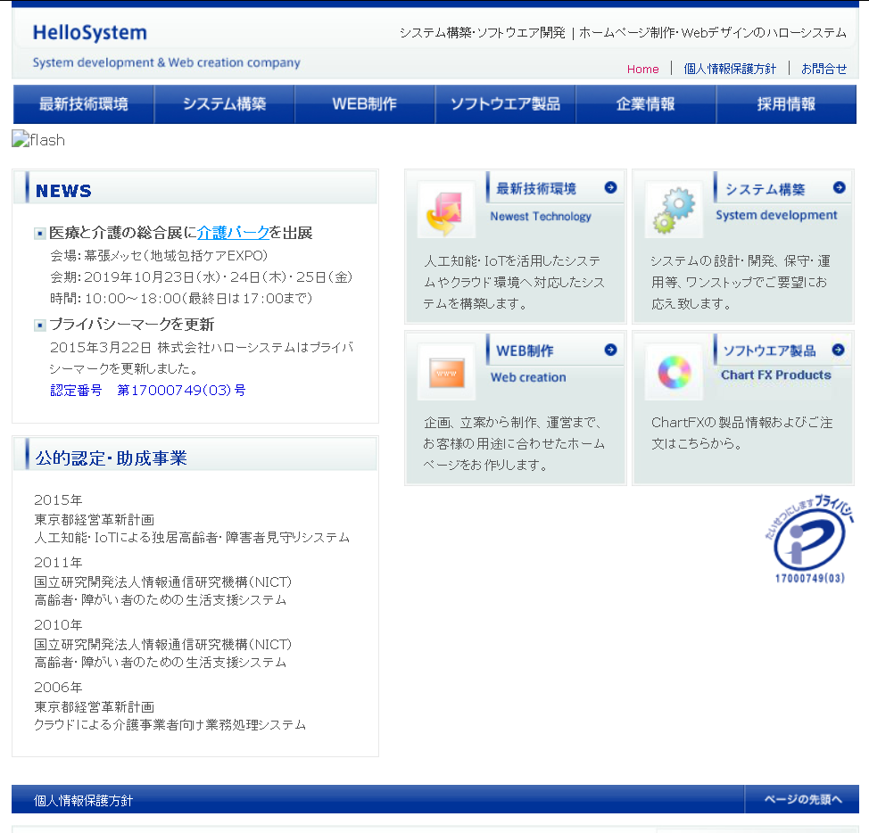Image resolution: width=869 pixels, height=833 pixels.
Task: Click the arrow beside ソフトウエア製品 card title
Action: click(838, 350)
